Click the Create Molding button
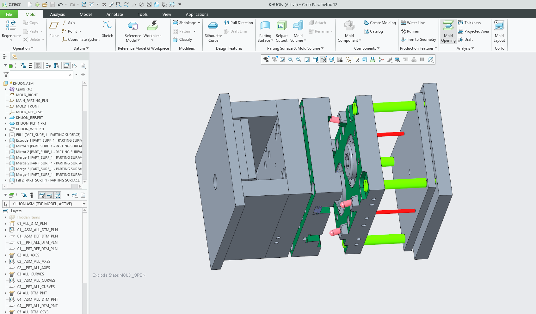This screenshot has width=536, height=314. pyautogui.click(x=380, y=23)
